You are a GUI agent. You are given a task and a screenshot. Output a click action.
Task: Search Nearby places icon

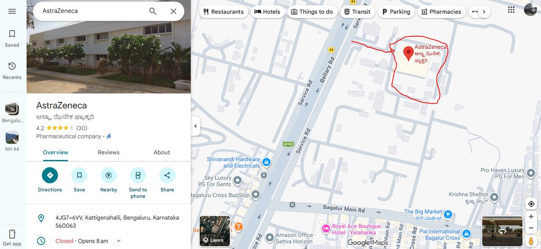pyautogui.click(x=109, y=175)
